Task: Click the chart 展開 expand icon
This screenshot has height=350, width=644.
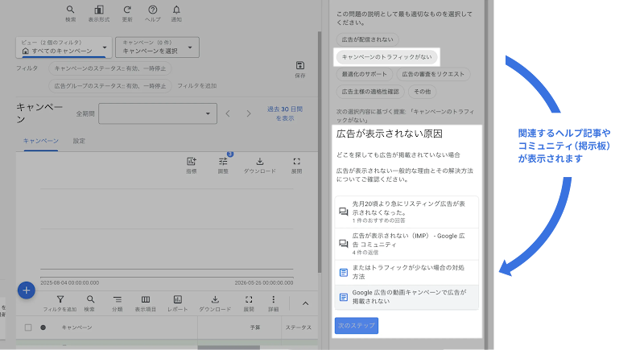Action: click(x=296, y=161)
